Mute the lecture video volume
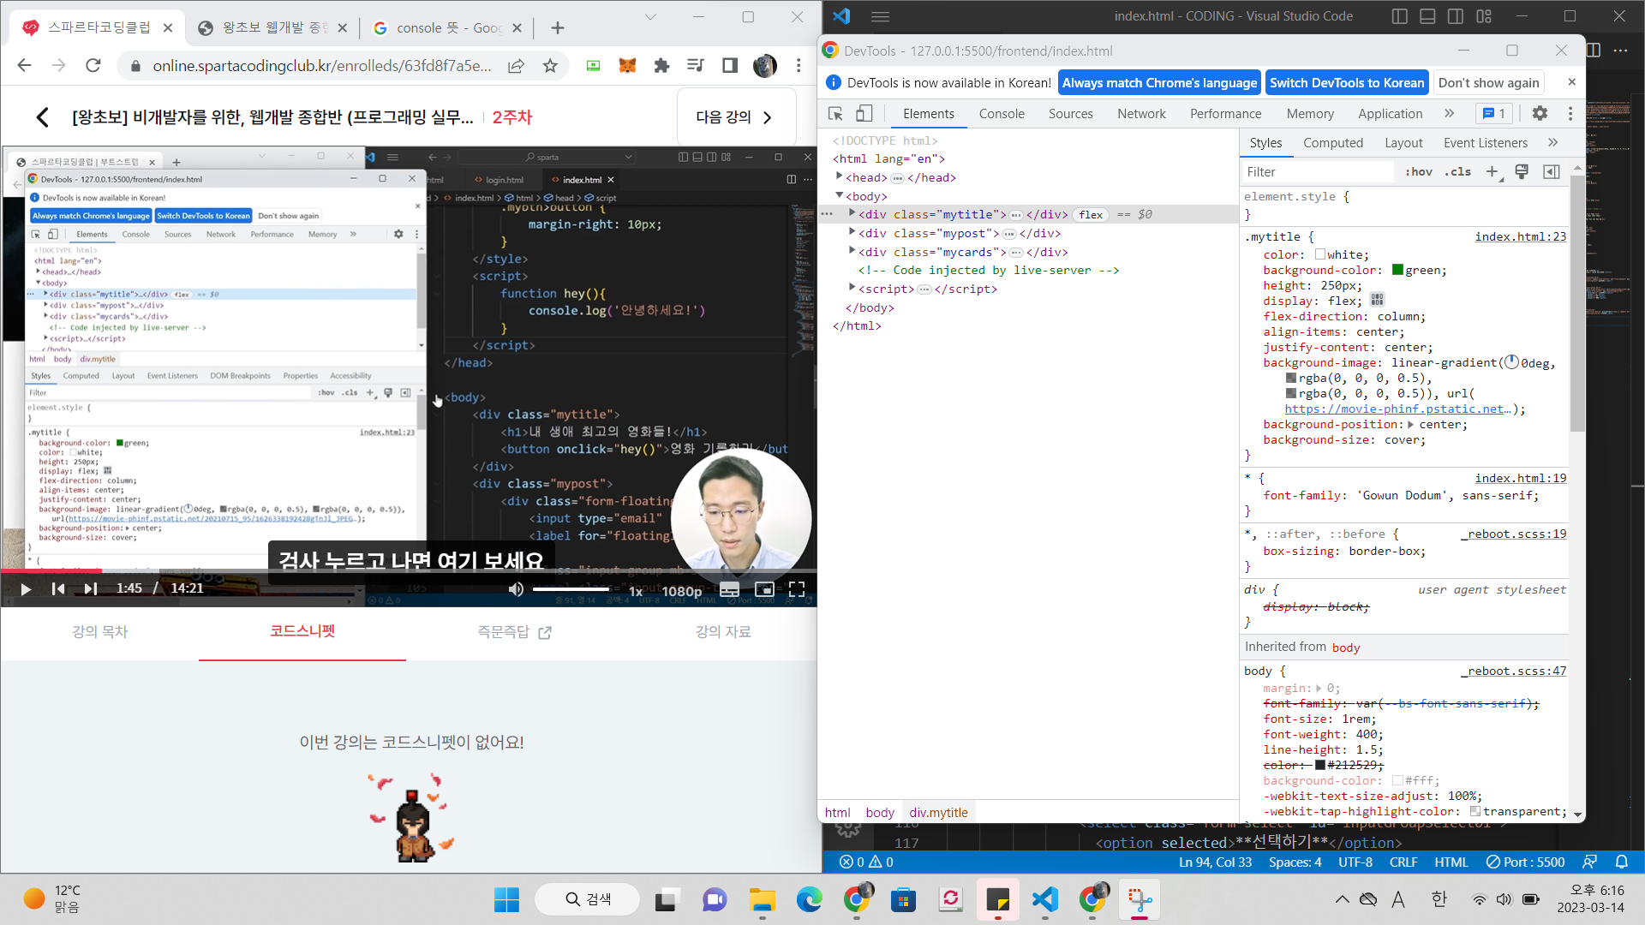The height and width of the screenshot is (925, 1645). coord(516,589)
